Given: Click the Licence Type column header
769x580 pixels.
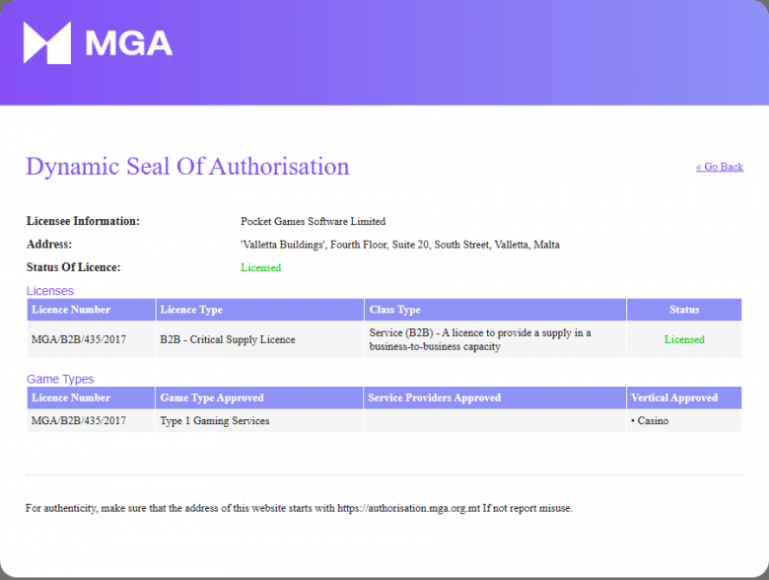Looking at the screenshot, I should tap(260, 310).
